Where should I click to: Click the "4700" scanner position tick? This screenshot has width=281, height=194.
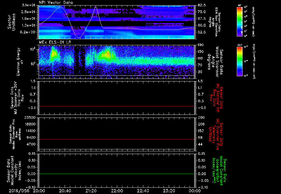click(x=31, y=144)
